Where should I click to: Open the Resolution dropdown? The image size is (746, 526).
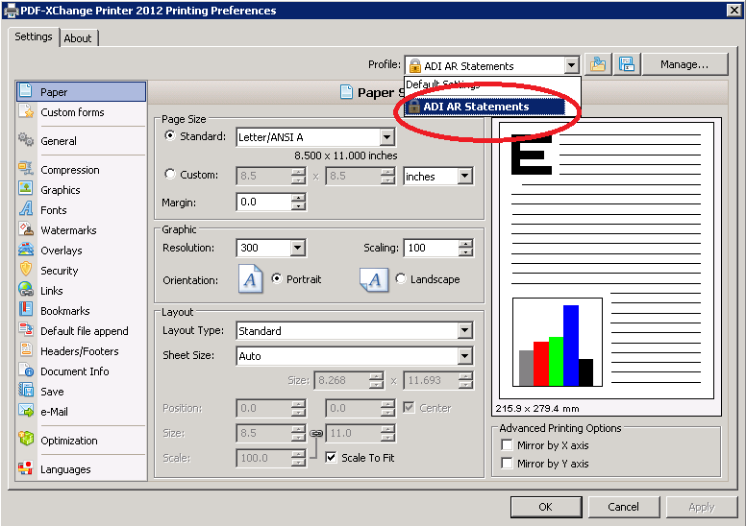[x=297, y=248]
